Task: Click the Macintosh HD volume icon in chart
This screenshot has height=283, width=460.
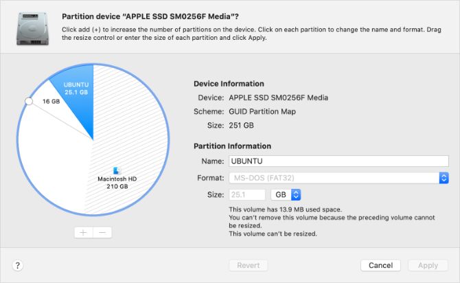Action: coord(116,168)
